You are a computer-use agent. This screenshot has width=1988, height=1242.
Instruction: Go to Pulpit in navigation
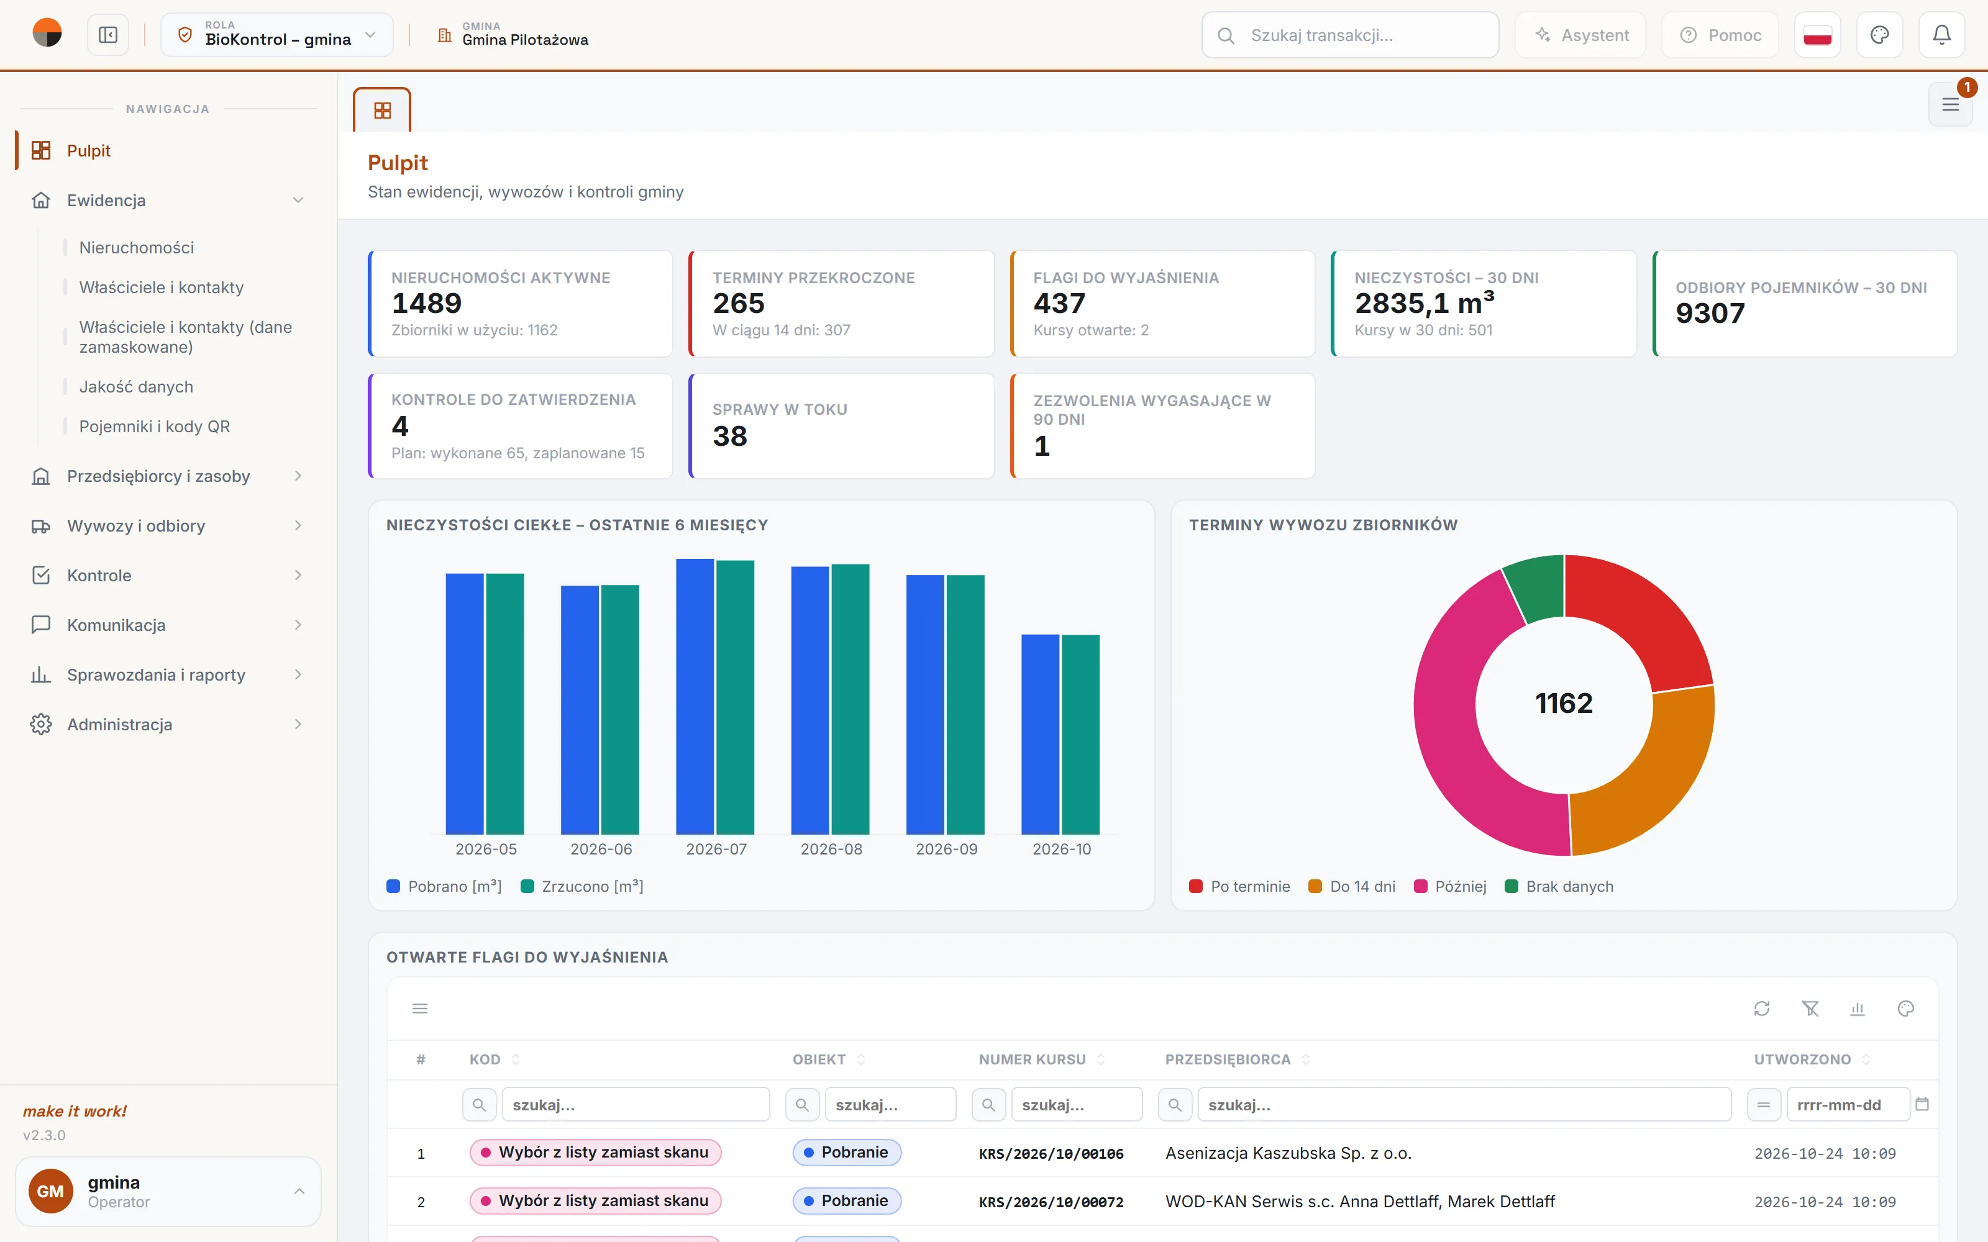(x=168, y=150)
